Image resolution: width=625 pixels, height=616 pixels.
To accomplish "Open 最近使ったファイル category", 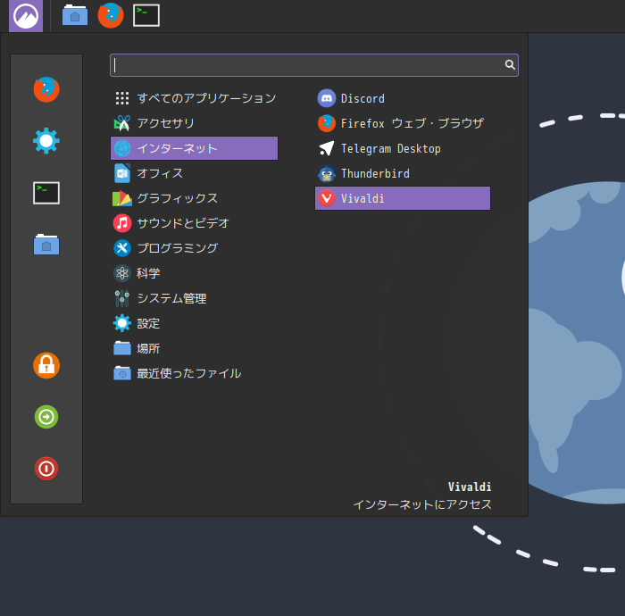I will coord(194,373).
